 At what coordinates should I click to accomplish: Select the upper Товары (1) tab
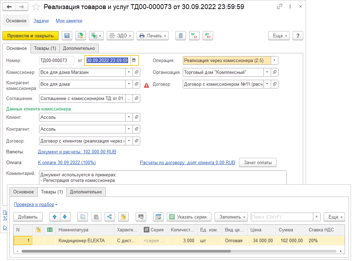[x=45, y=48]
